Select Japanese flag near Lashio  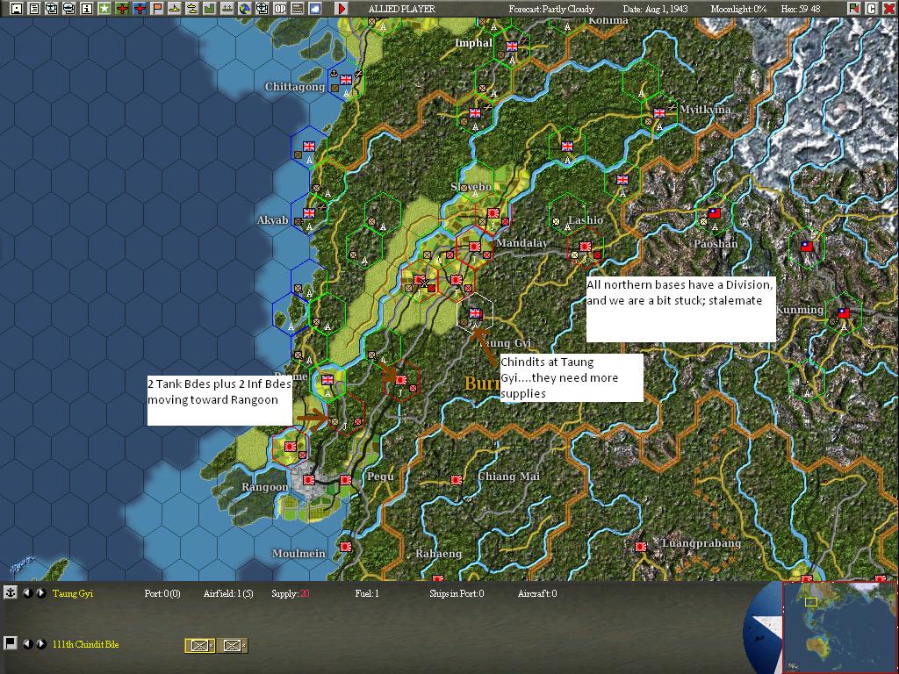[x=585, y=247]
